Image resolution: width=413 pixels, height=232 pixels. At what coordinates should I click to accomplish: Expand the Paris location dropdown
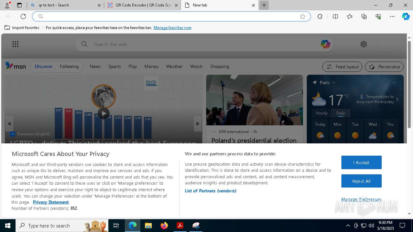[334, 83]
